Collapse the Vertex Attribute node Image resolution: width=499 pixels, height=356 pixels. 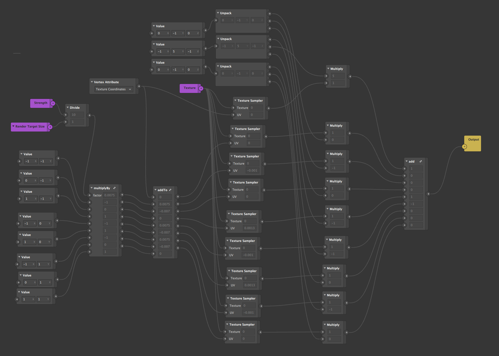point(92,82)
